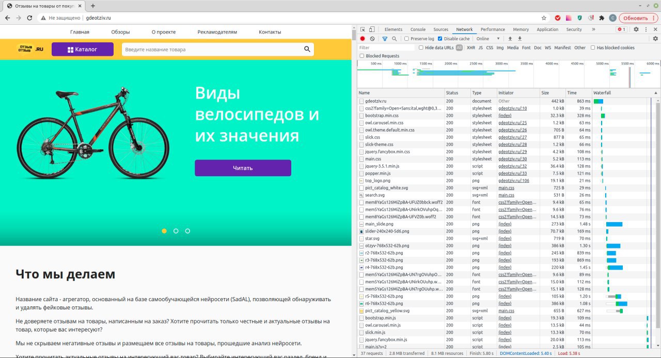
Task: Open Network panel settings gear
Action: 655,39
